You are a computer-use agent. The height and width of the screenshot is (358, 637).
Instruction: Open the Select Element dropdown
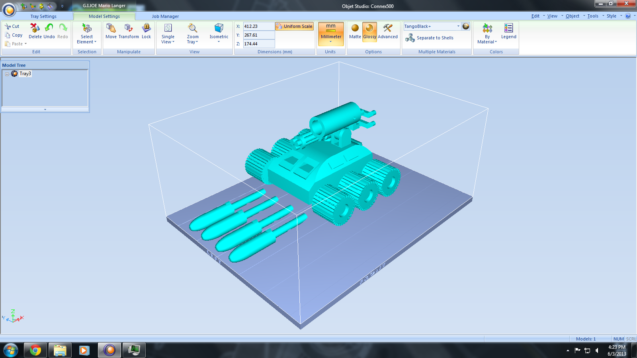pos(87,34)
